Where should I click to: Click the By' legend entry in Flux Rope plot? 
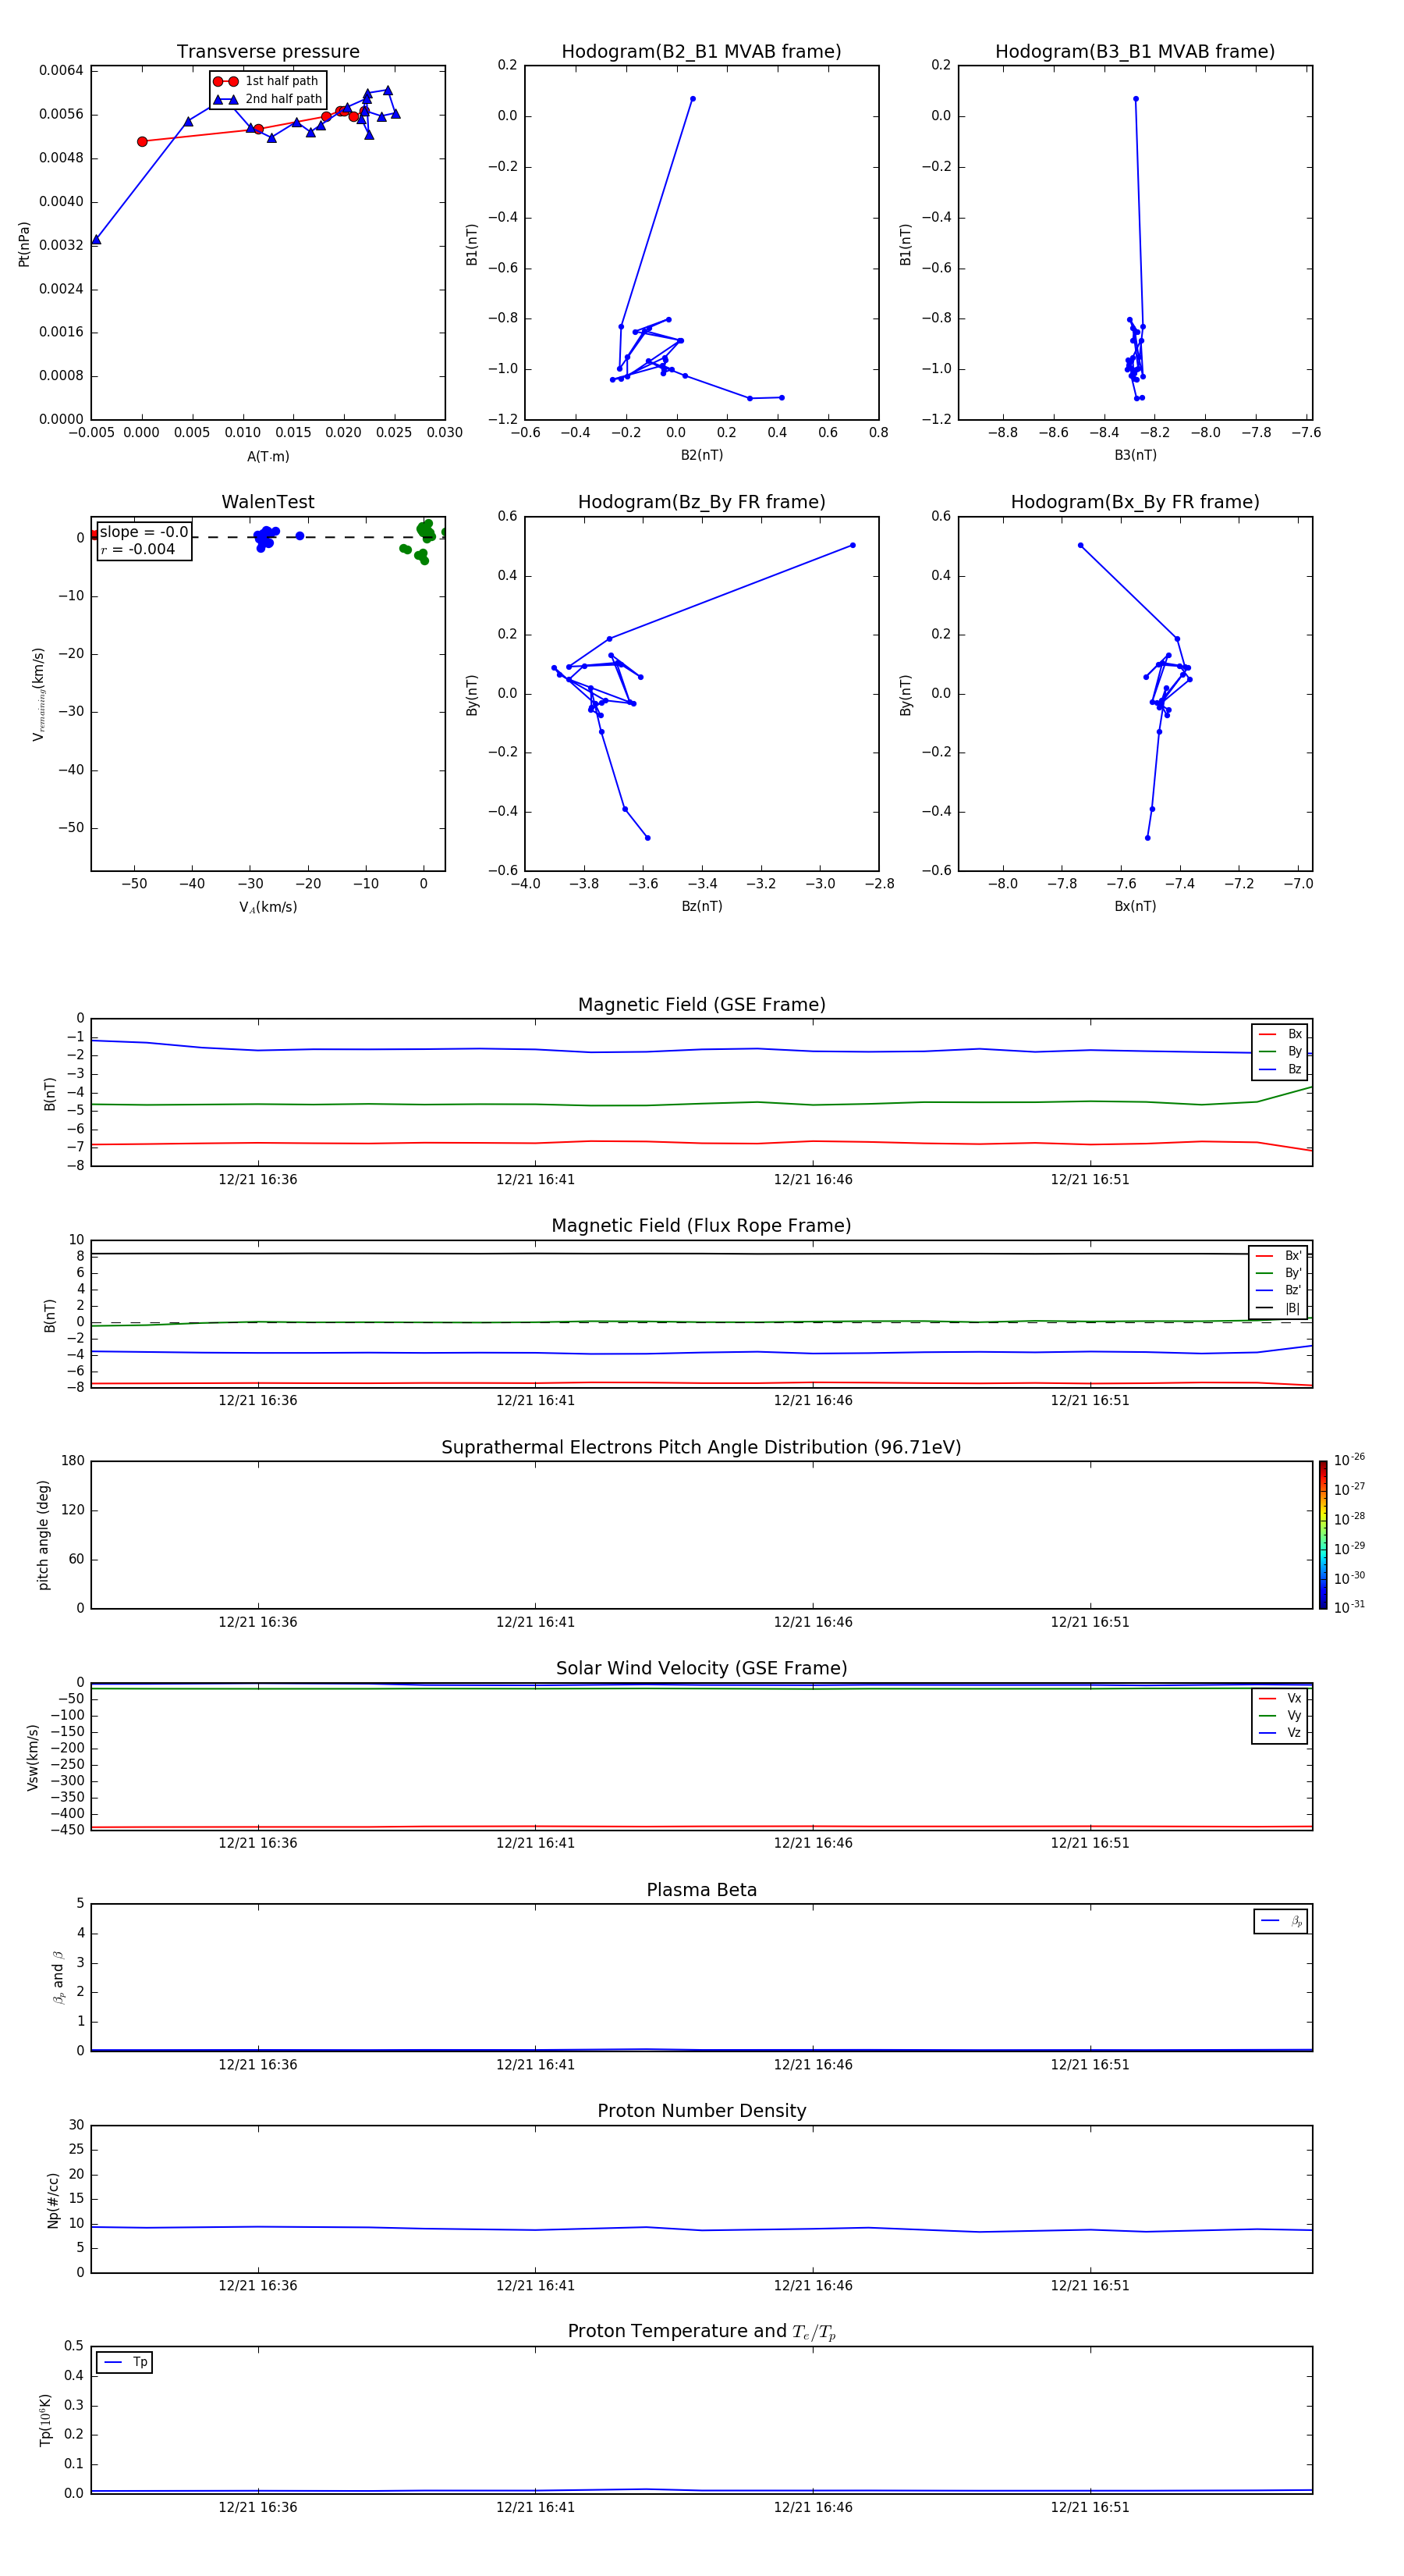pyautogui.click(x=1278, y=1273)
